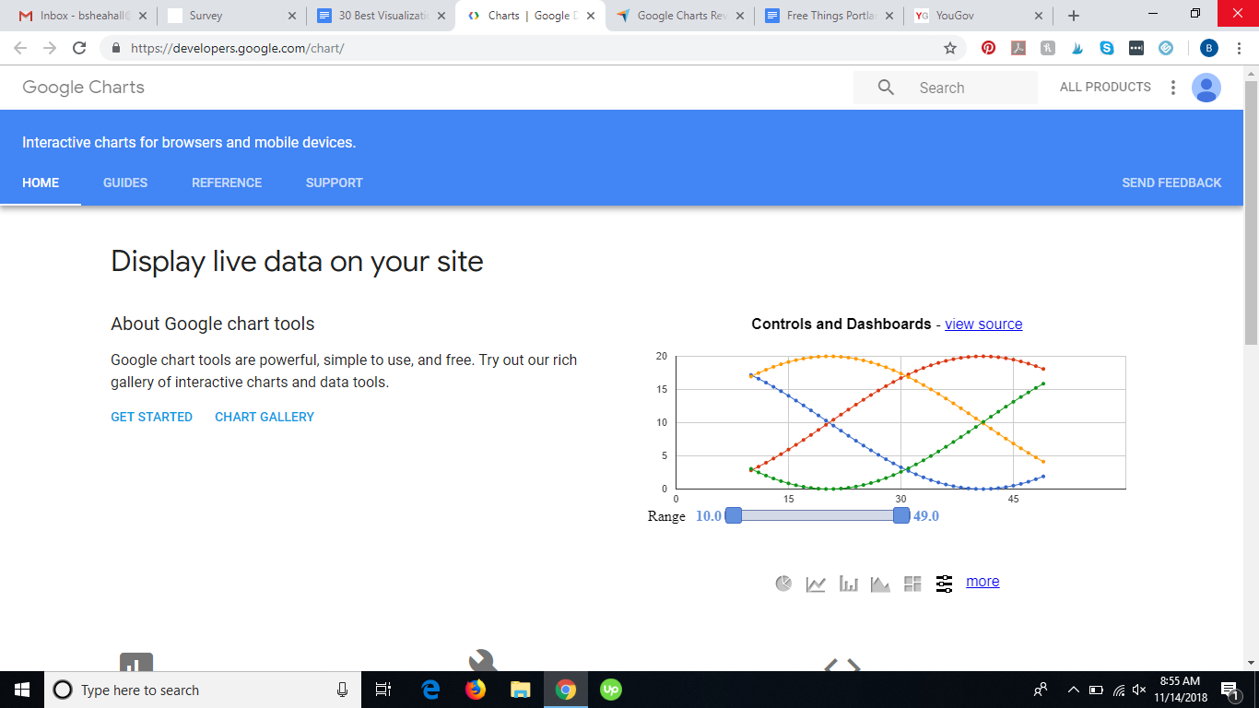The height and width of the screenshot is (708, 1259).
Task: Click the blue flame extension icon
Action: point(1077,48)
